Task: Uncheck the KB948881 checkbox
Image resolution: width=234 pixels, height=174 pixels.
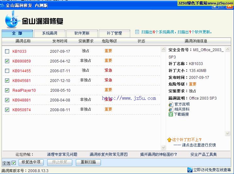Action: point(7,100)
